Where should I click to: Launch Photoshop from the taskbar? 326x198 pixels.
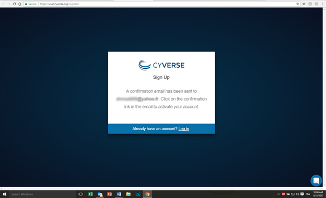pos(138,194)
